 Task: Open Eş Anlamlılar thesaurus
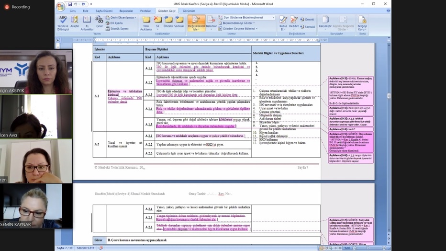tap(87, 23)
